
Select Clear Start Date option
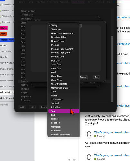tap(64, 84)
